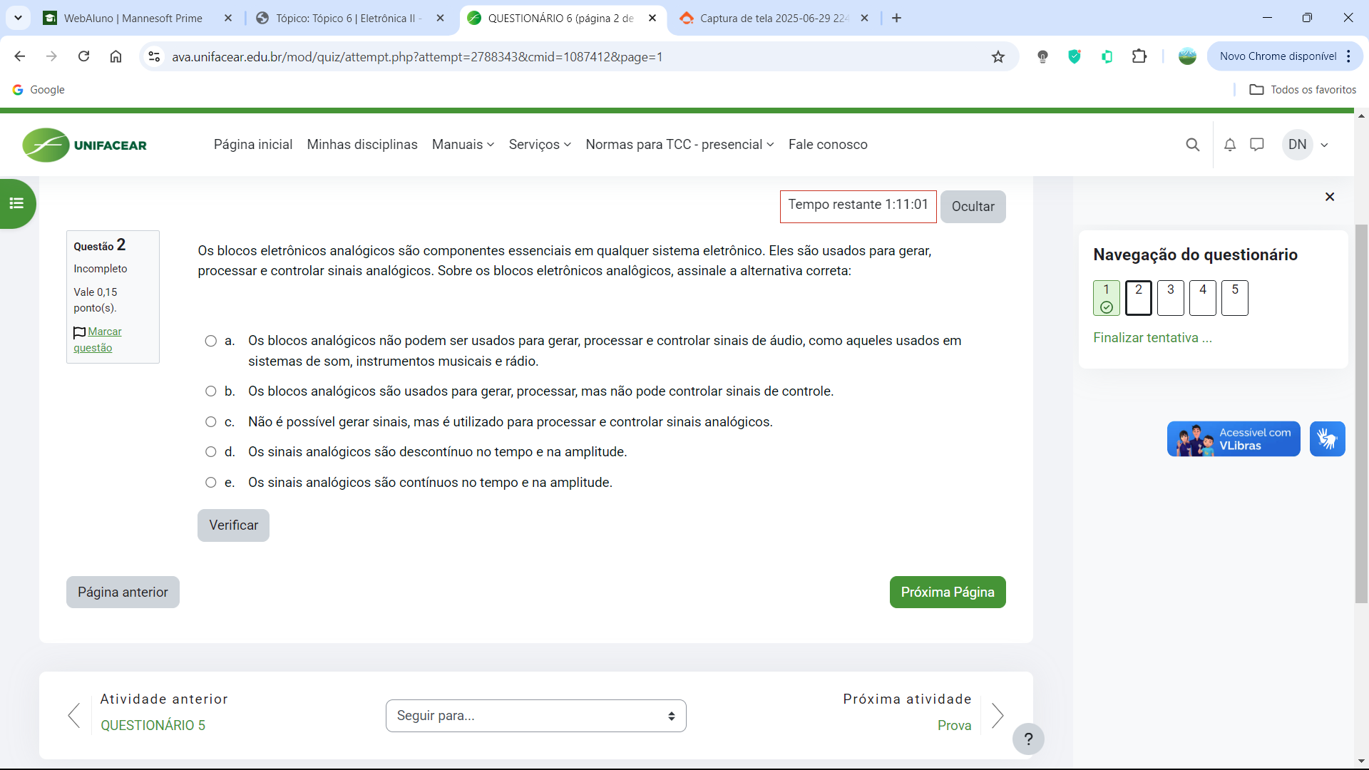Expand the Manuais dropdown menu
Viewport: 1369px width, 770px height.
click(x=463, y=145)
